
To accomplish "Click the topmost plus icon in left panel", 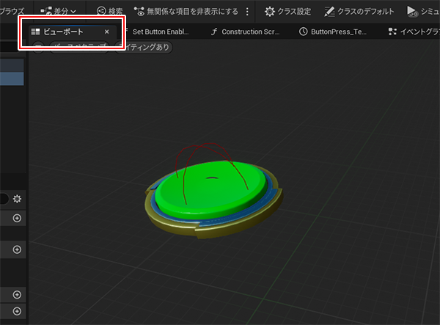I will click(x=17, y=218).
